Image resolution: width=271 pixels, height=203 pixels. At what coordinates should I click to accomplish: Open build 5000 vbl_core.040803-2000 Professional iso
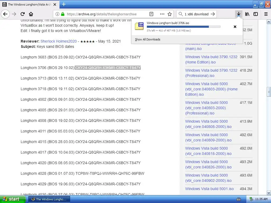[206, 108]
